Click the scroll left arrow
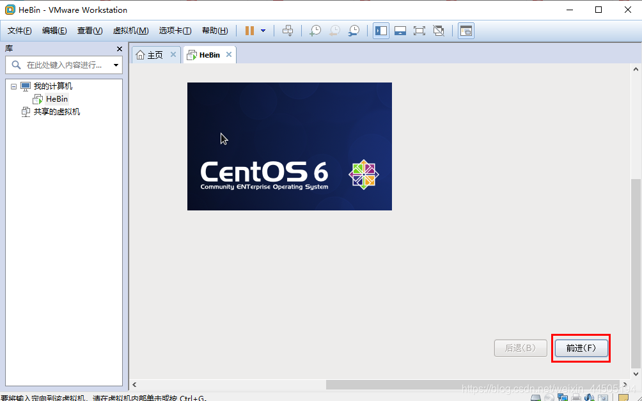Viewport: 642px width, 401px height. (x=134, y=384)
